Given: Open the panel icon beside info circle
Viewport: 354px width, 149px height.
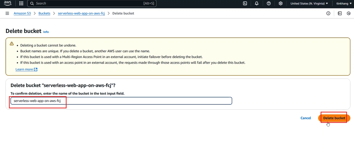Looking at the screenshot, I should pos(340,13).
